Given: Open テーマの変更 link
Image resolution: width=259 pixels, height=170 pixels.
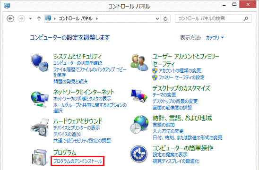Looking at the screenshot, I should pyautogui.click(x=164, y=95).
